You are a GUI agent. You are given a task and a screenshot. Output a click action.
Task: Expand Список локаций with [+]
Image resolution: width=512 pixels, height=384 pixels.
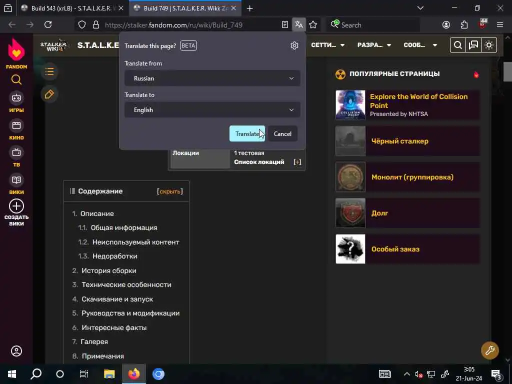coord(297,162)
